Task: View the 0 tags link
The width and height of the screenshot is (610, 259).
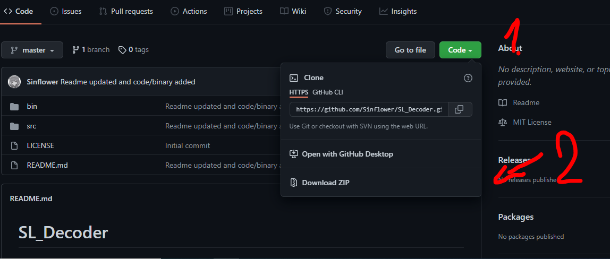Action: pos(133,50)
